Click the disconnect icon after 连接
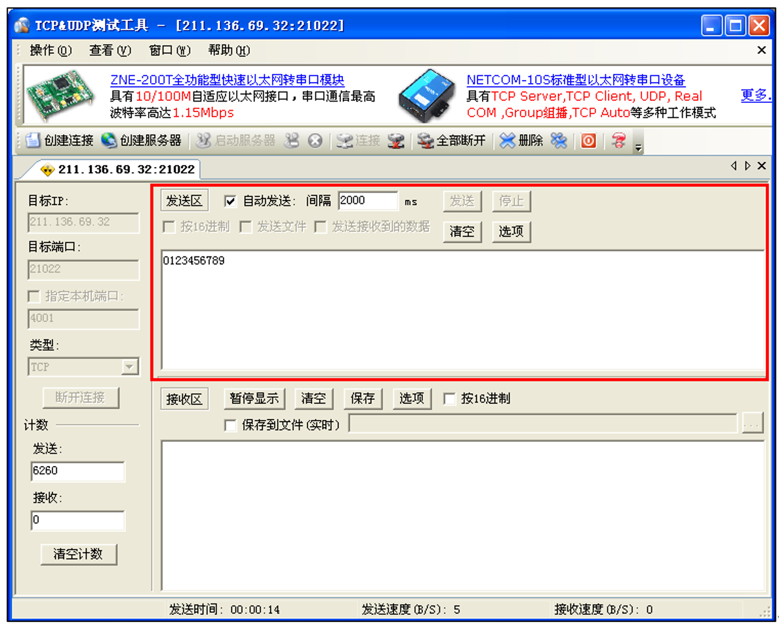This screenshot has width=779, height=628. coord(396,140)
